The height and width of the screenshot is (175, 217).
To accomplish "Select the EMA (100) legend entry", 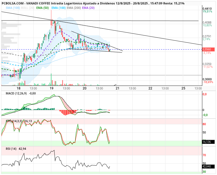I will click(x=59, y=8).
